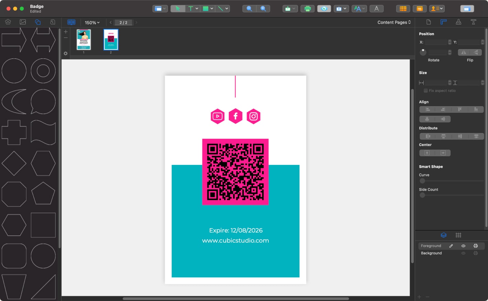The height and width of the screenshot is (301, 488).
Task: Expand shape tool options arrow
Action: tap(212, 9)
